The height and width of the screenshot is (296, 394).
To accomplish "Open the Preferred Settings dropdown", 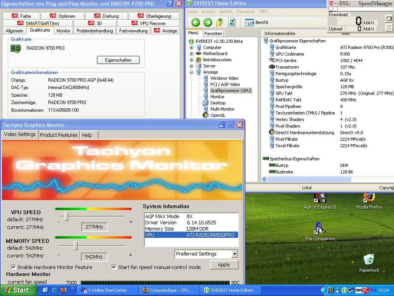I will (235, 254).
